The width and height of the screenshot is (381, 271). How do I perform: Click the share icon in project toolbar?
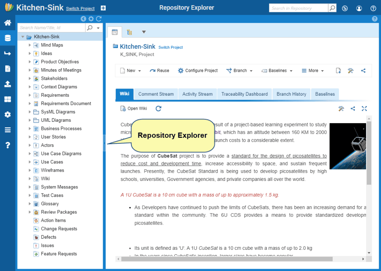point(363,71)
